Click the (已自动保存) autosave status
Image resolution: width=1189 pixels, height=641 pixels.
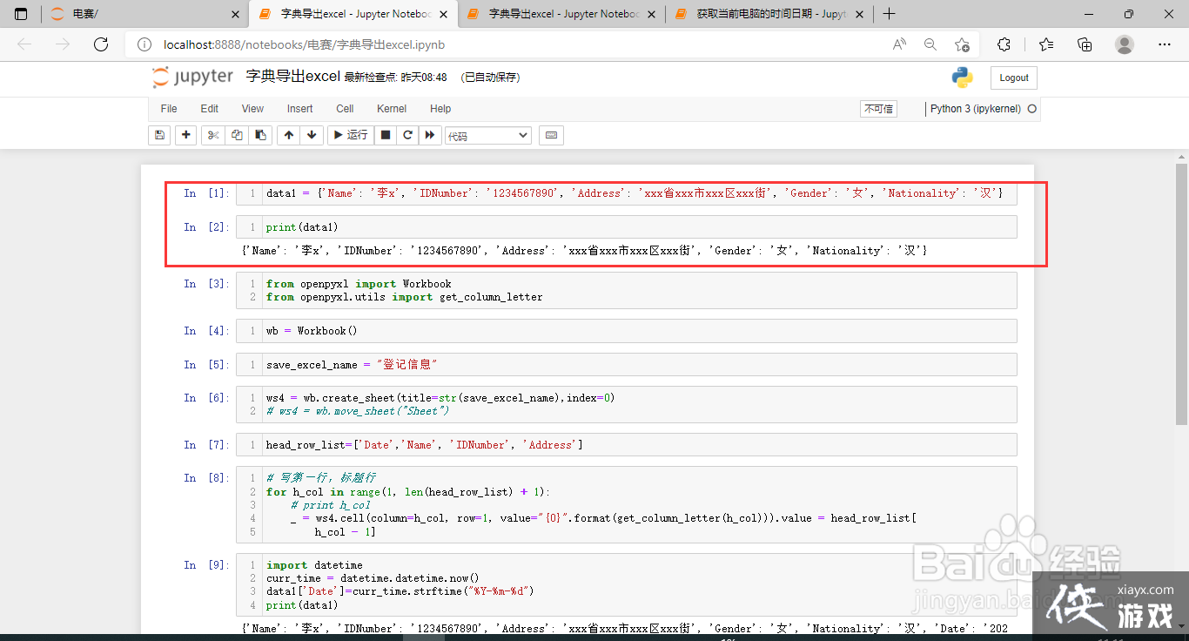pyautogui.click(x=490, y=78)
